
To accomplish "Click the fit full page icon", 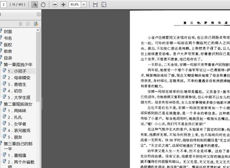I will (104, 5).
